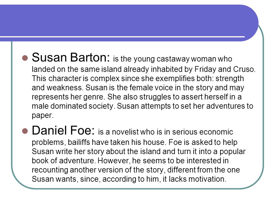Click the white line in header
The image size is (277, 207).
[122, 37]
